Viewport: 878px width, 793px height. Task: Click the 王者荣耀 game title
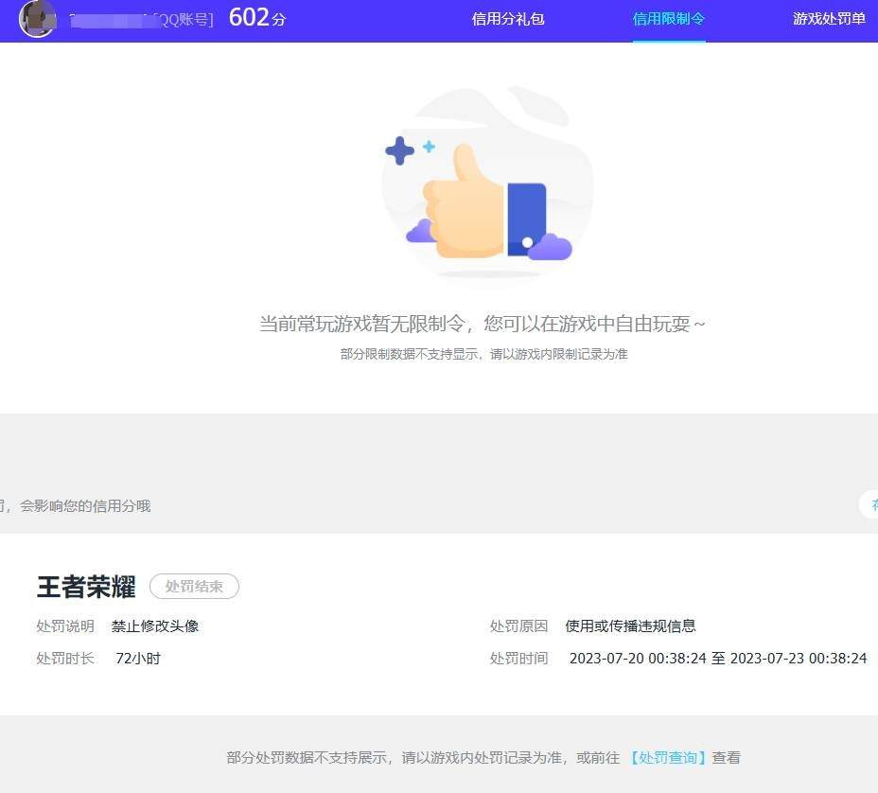tap(86, 587)
